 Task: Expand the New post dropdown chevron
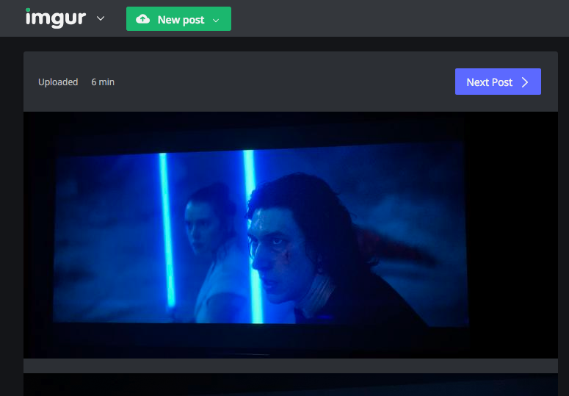click(216, 21)
